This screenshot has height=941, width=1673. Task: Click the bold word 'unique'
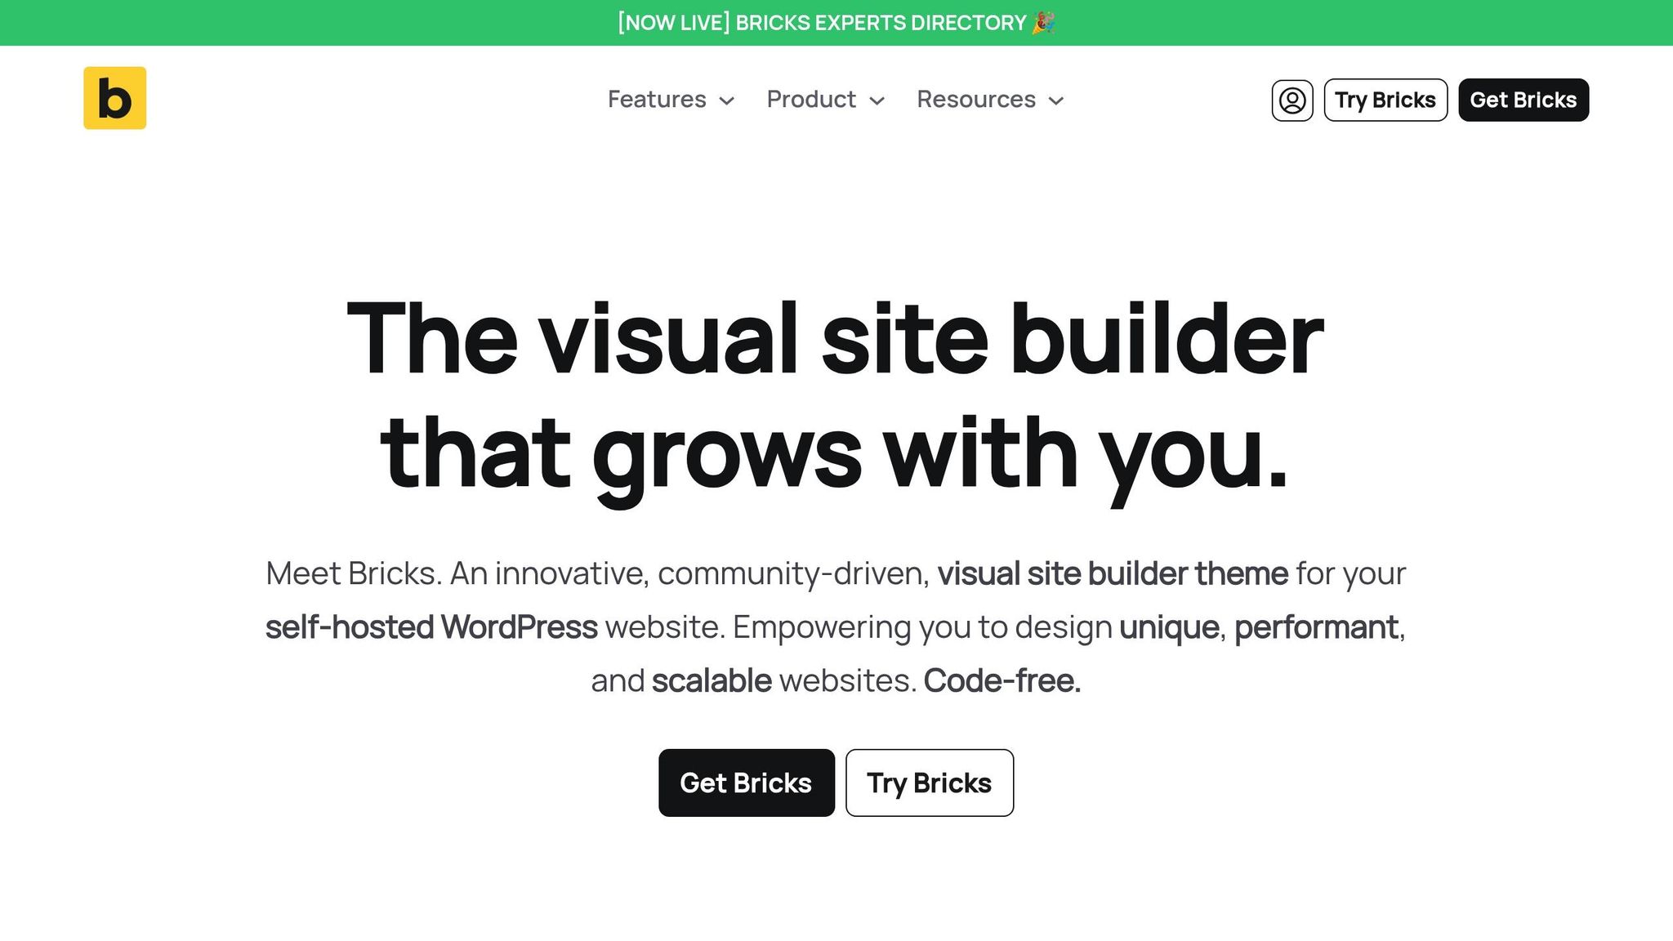coord(1169,627)
